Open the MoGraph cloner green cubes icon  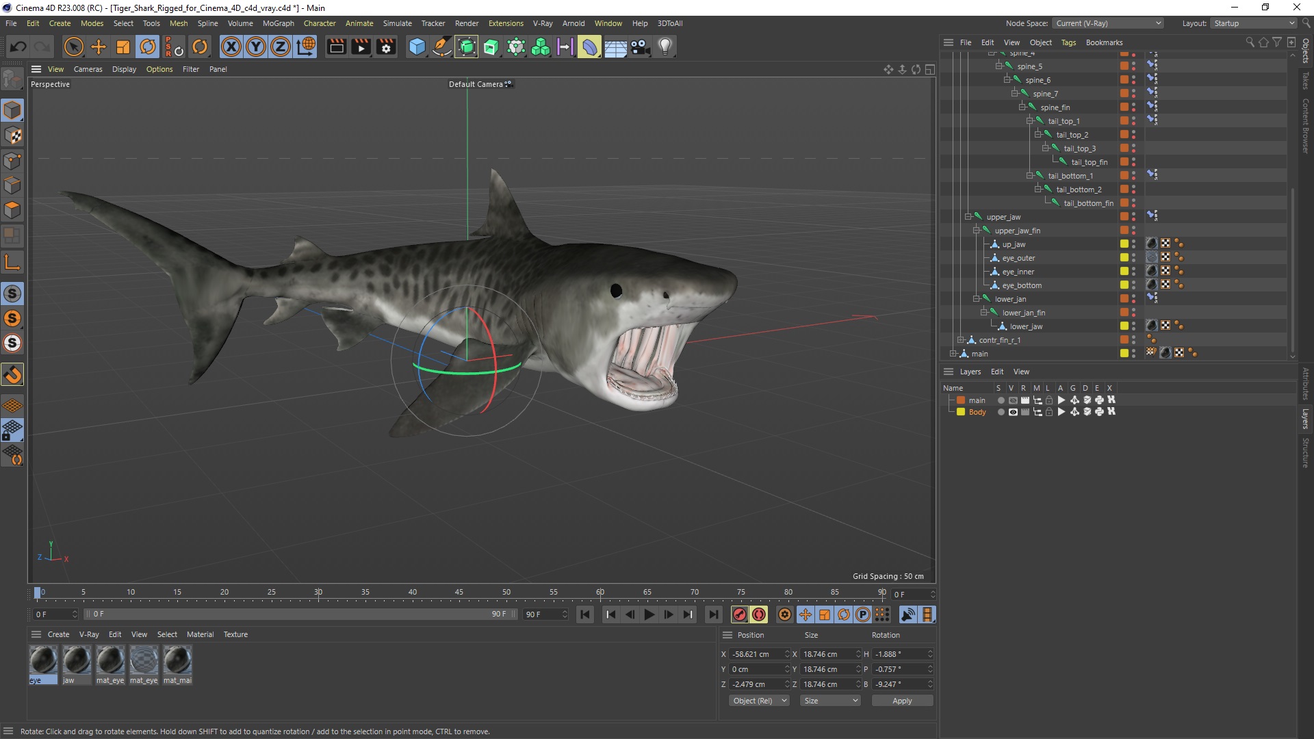tap(541, 47)
